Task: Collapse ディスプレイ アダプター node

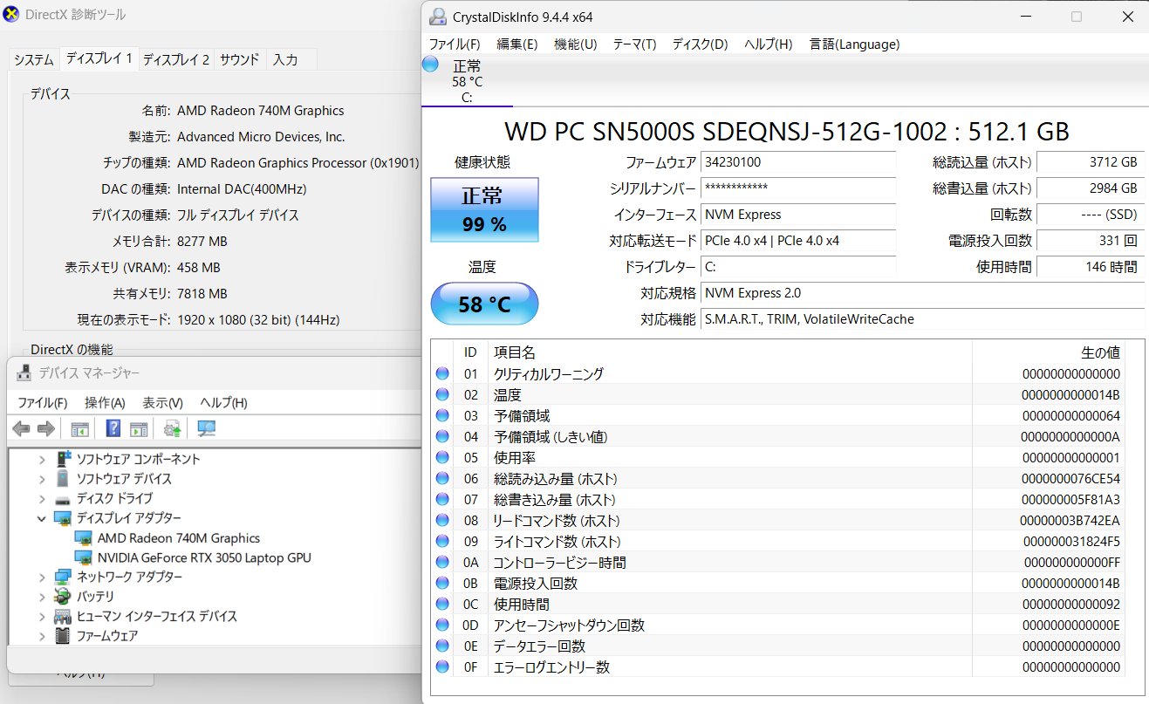Action: 42,518
